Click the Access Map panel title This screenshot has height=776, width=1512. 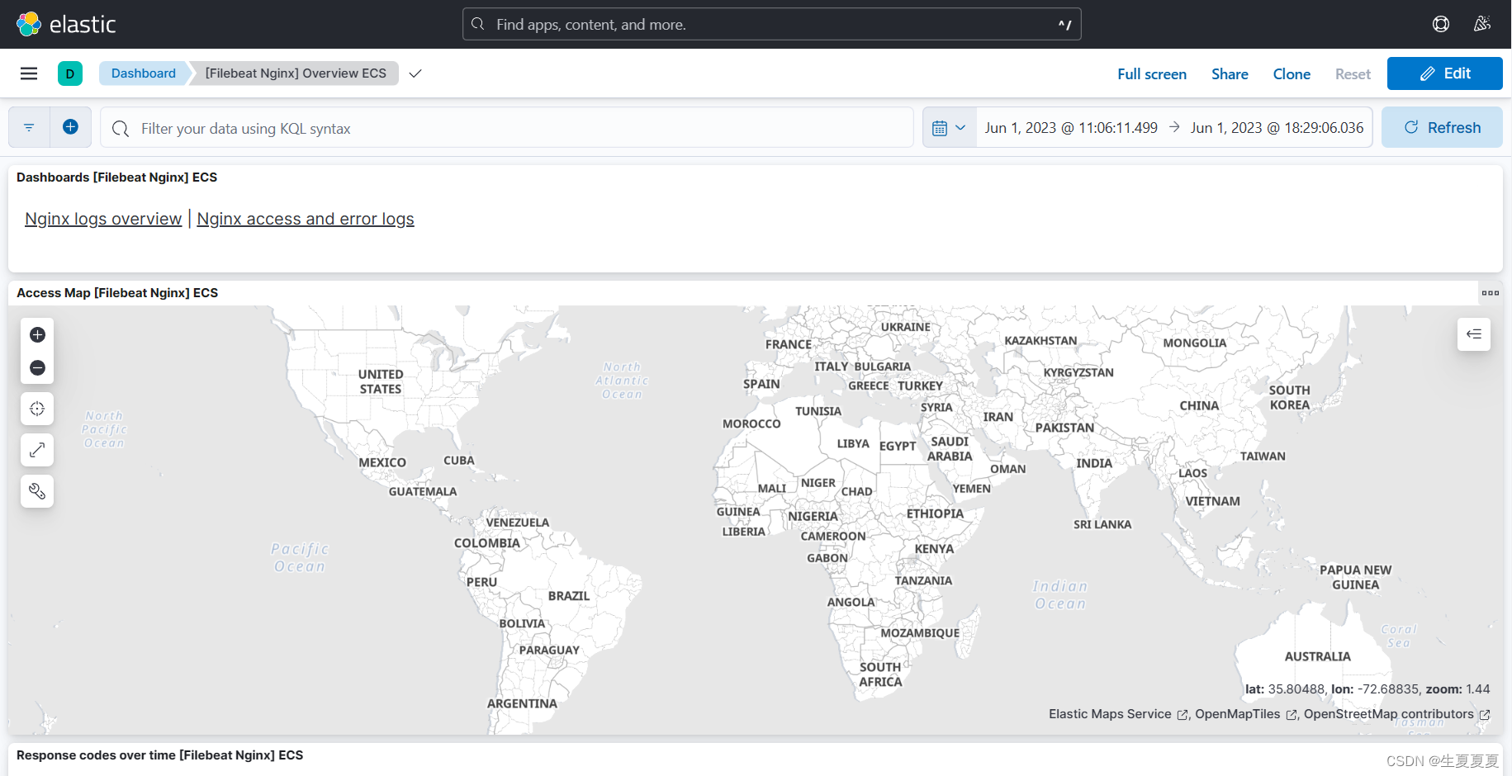pyautogui.click(x=117, y=293)
